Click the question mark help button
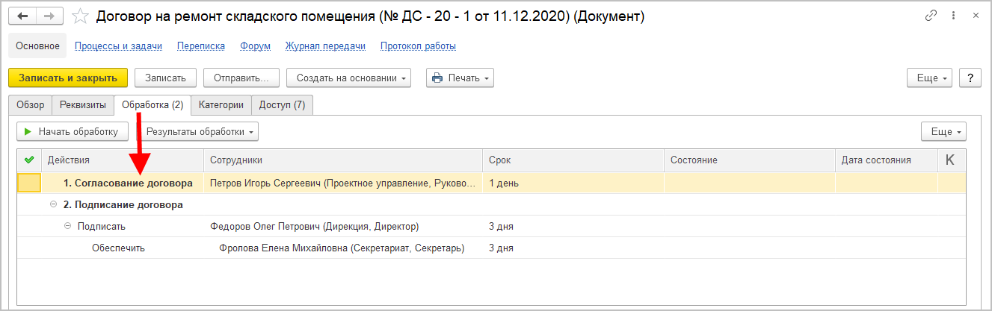This screenshot has width=992, height=311. 970,78
